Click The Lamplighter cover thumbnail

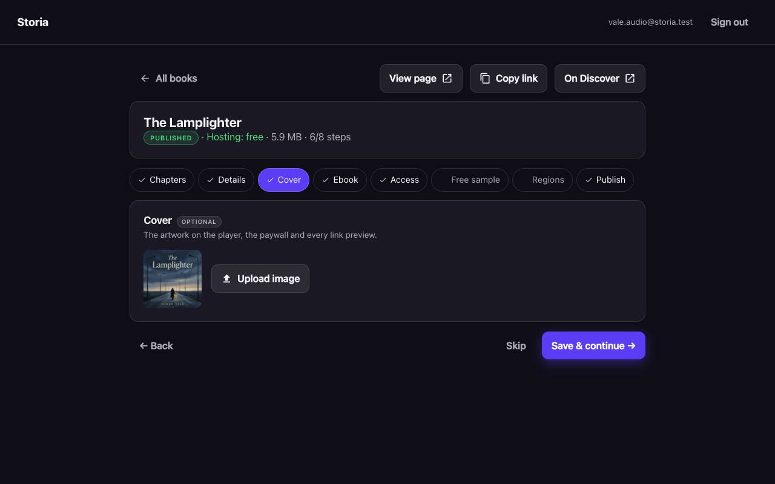[x=173, y=279]
